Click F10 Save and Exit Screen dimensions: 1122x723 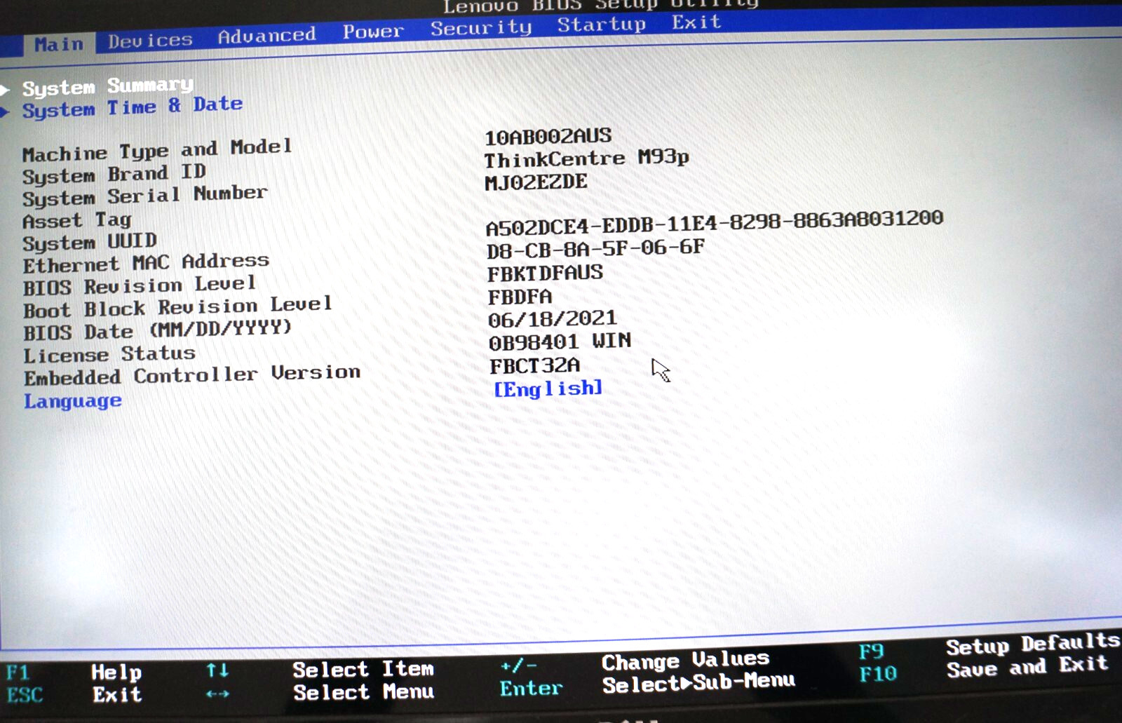(x=984, y=668)
